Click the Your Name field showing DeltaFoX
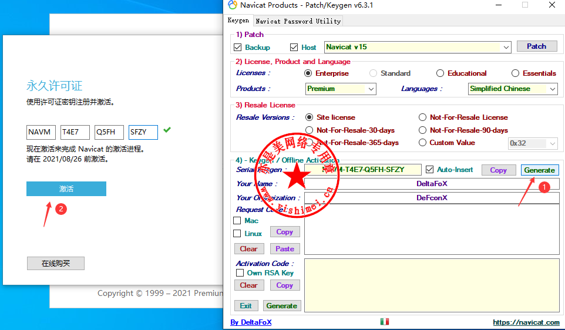Screen dimensions: 565x330 point(432,184)
